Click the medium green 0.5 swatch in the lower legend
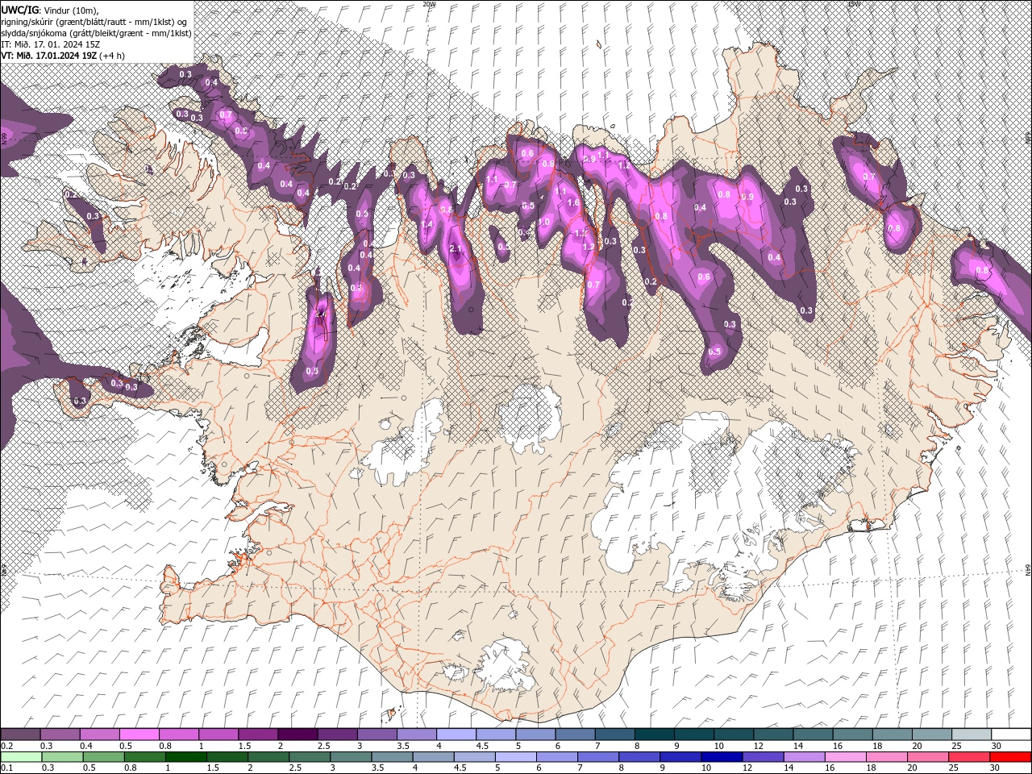 [x=104, y=757]
